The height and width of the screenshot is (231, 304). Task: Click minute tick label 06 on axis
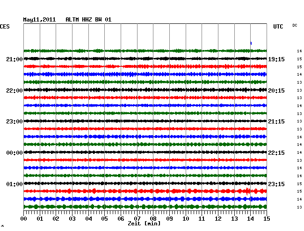point(121,219)
